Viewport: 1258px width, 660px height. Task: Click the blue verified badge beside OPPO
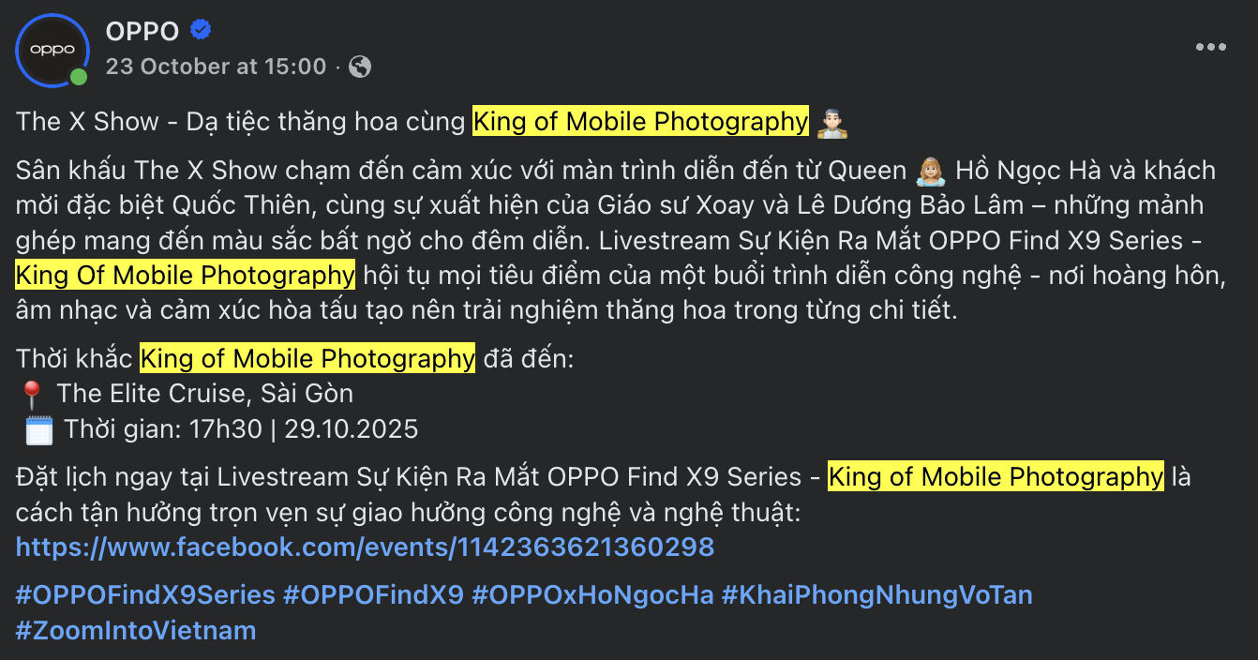[x=201, y=31]
